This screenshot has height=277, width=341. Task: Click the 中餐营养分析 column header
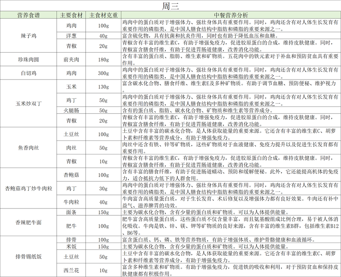pyautogui.click(x=230, y=15)
